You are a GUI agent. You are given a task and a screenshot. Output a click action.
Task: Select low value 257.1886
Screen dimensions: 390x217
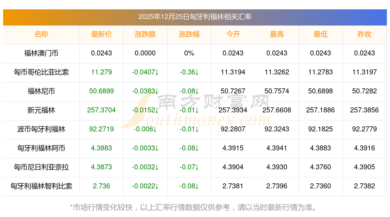[x=320, y=110]
